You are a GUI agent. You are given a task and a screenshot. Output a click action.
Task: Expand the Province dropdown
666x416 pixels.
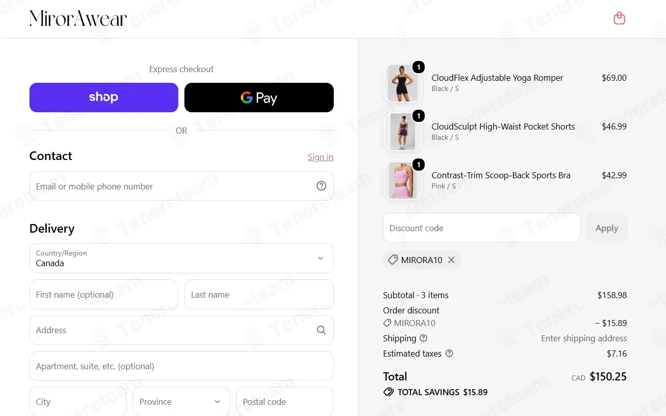[x=181, y=402]
